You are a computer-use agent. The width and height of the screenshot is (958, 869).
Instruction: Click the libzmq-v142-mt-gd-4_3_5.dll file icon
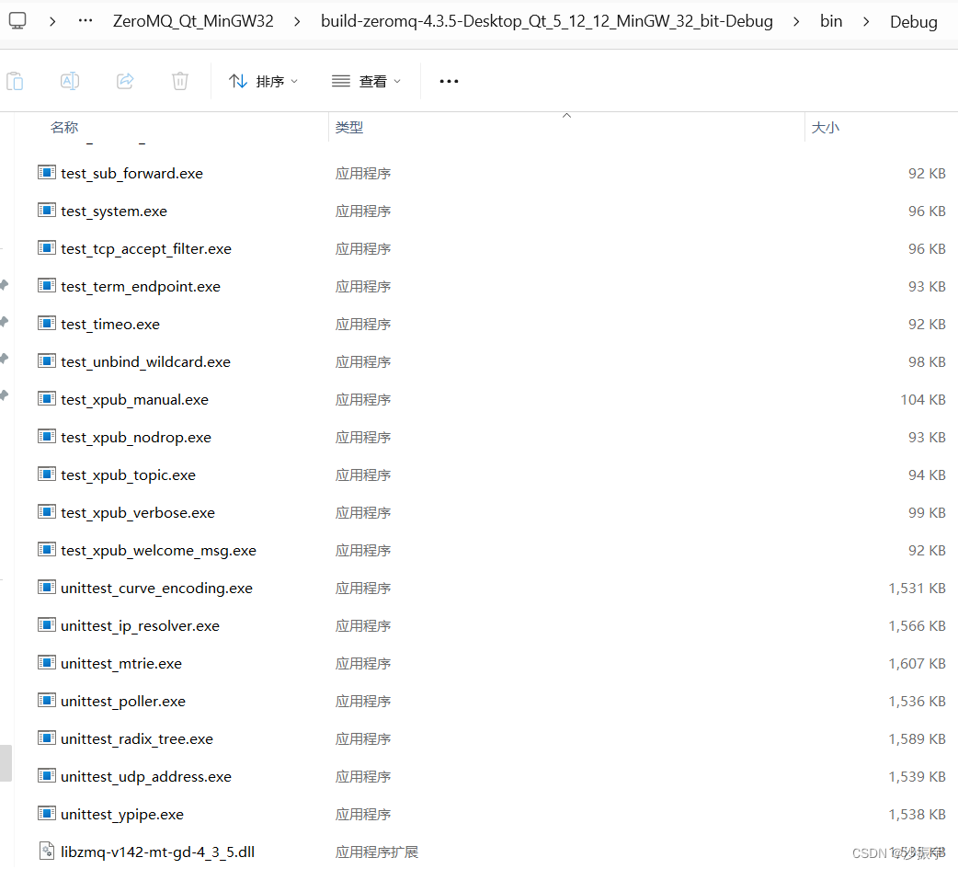47,852
